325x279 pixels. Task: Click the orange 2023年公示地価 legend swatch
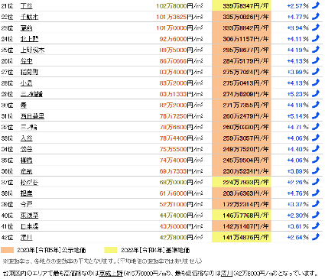click(x=7, y=250)
